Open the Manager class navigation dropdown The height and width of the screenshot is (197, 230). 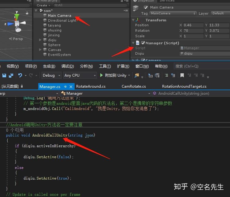coord(105,93)
